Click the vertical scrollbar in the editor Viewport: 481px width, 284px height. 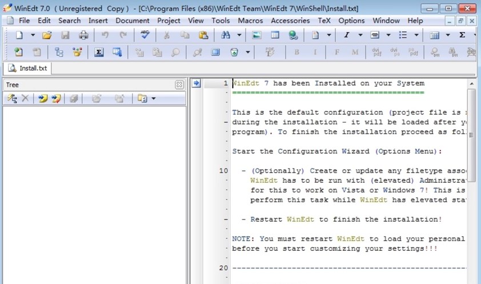(472, 171)
